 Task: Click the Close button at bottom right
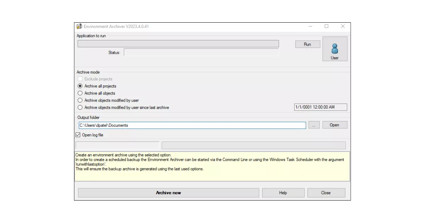pos(325,193)
